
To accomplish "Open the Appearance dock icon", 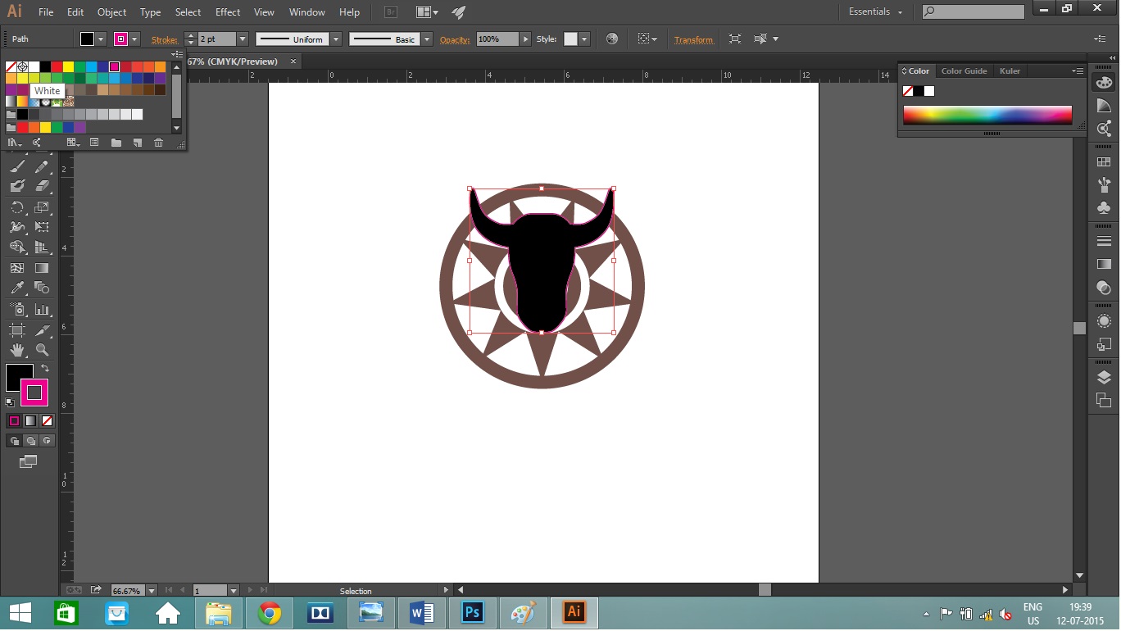I will click(x=1104, y=320).
